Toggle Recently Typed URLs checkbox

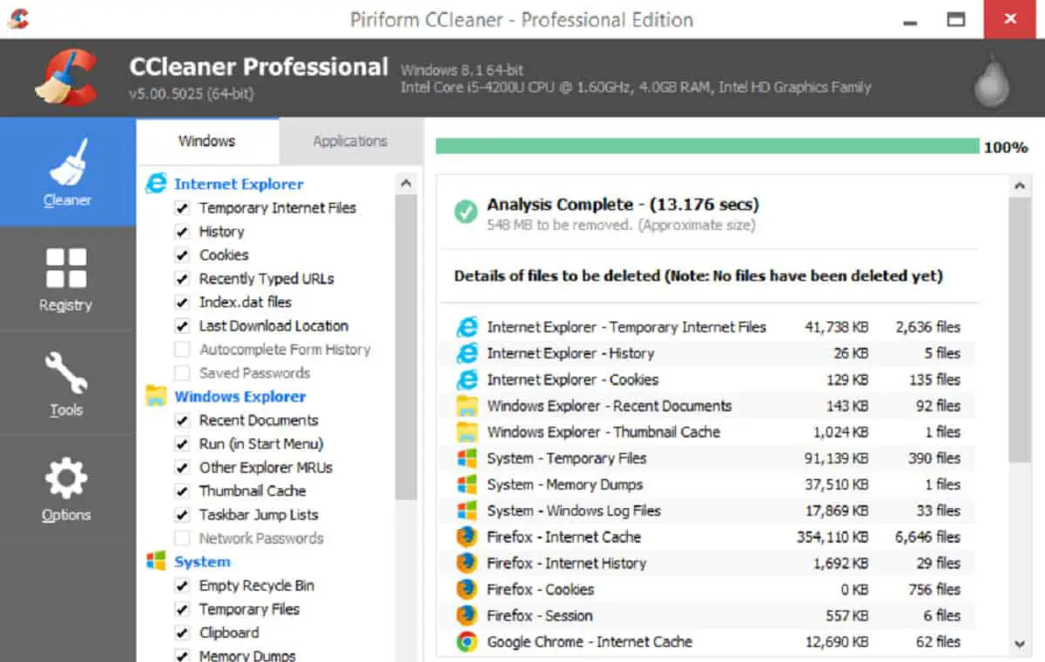point(182,278)
